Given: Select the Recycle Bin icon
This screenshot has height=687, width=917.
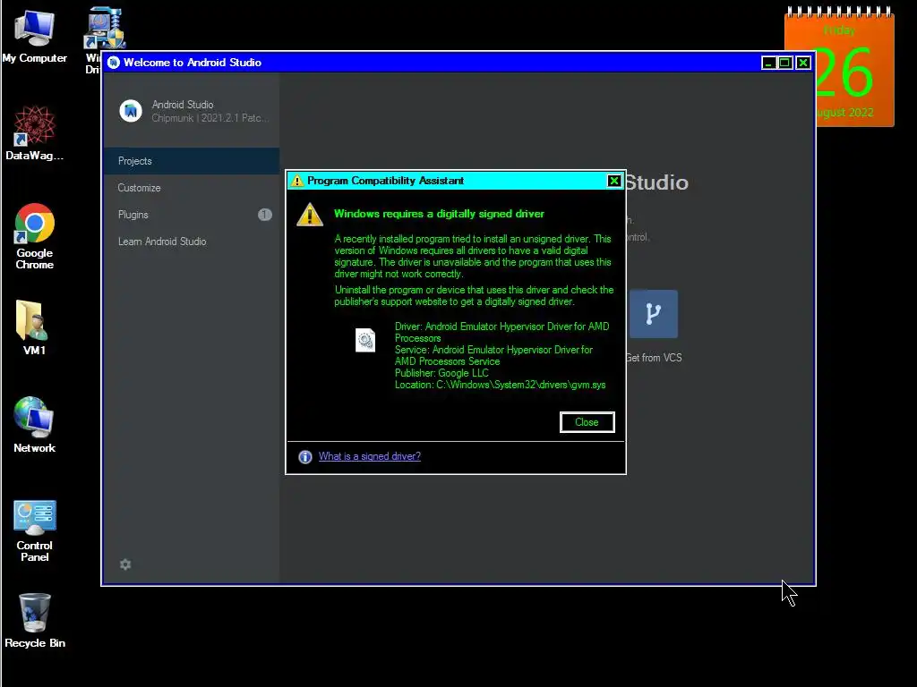Looking at the screenshot, I should (35, 621).
